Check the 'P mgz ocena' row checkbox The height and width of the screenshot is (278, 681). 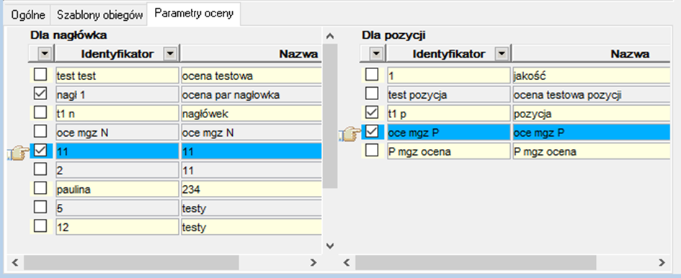[x=372, y=151]
